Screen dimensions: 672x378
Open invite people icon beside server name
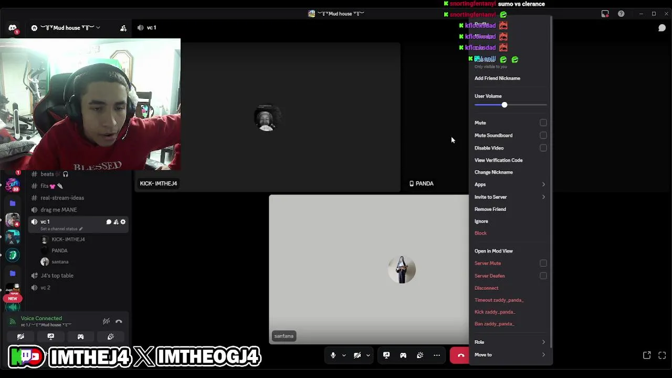point(123,28)
